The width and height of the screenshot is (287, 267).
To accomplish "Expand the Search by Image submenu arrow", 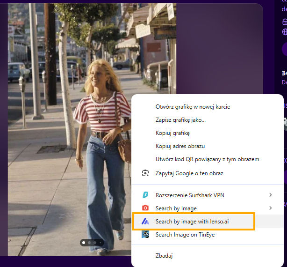I will (x=270, y=208).
